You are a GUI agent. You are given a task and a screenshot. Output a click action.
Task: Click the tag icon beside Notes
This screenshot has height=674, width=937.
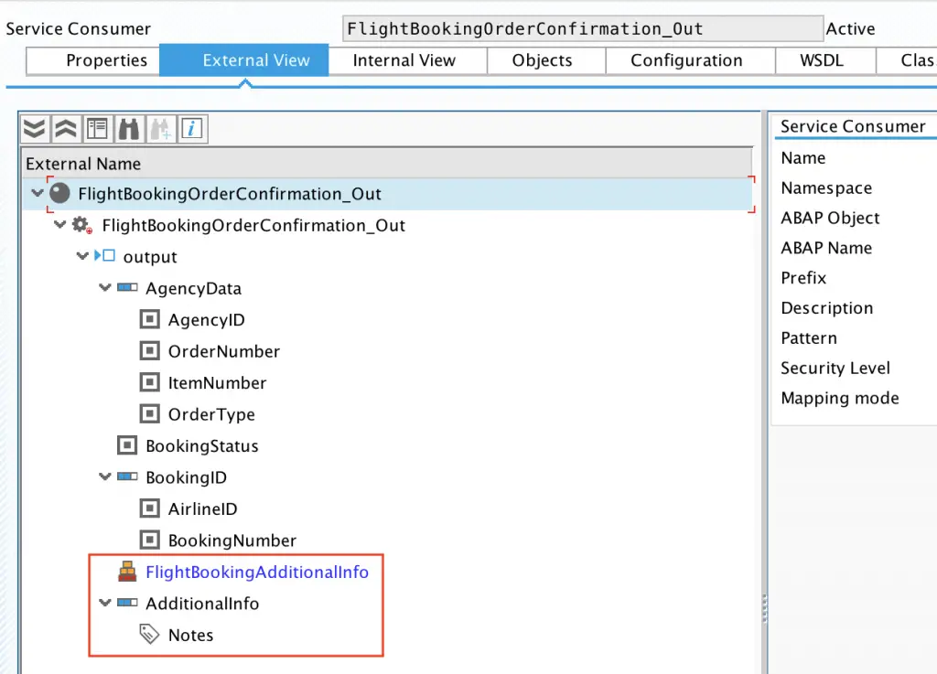click(x=149, y=635)
